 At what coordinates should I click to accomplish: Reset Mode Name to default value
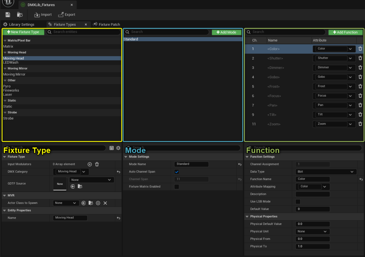(x=240, y=164)
